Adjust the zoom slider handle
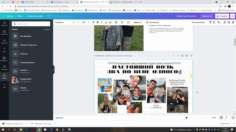The height and width of the screenshot is (132, 236). click(187, 118)
